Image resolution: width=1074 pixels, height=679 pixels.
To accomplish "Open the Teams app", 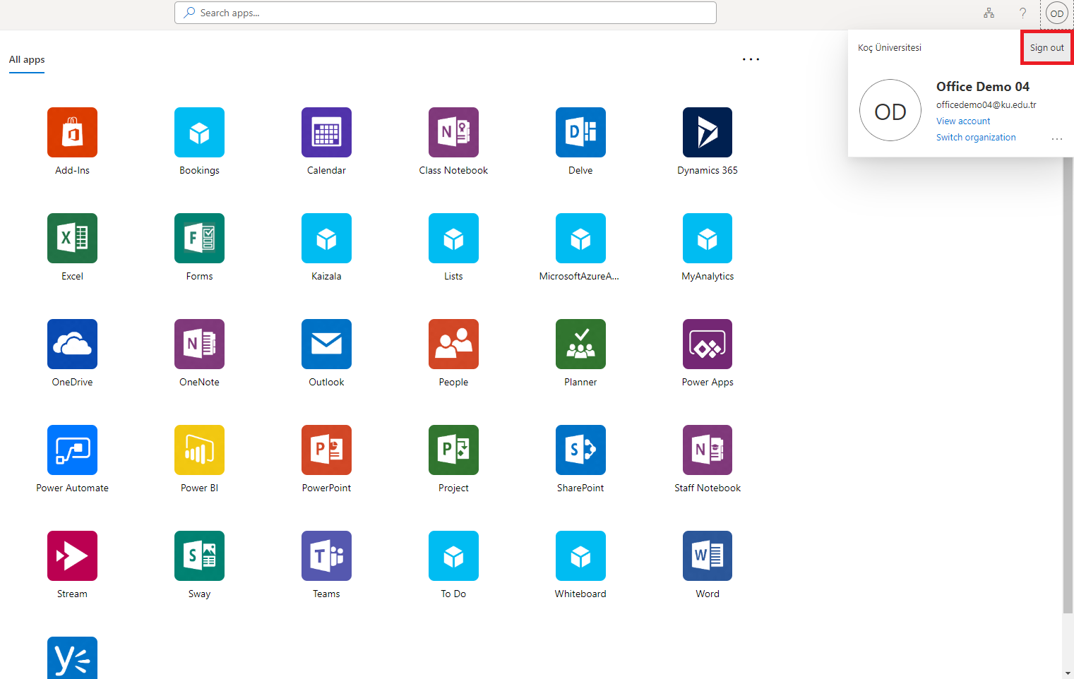I will (x=326, y=556).
